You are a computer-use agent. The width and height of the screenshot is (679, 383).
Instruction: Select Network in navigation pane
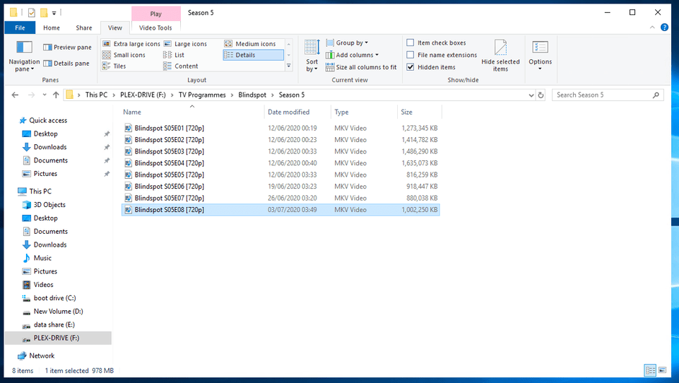coord(42,356)
